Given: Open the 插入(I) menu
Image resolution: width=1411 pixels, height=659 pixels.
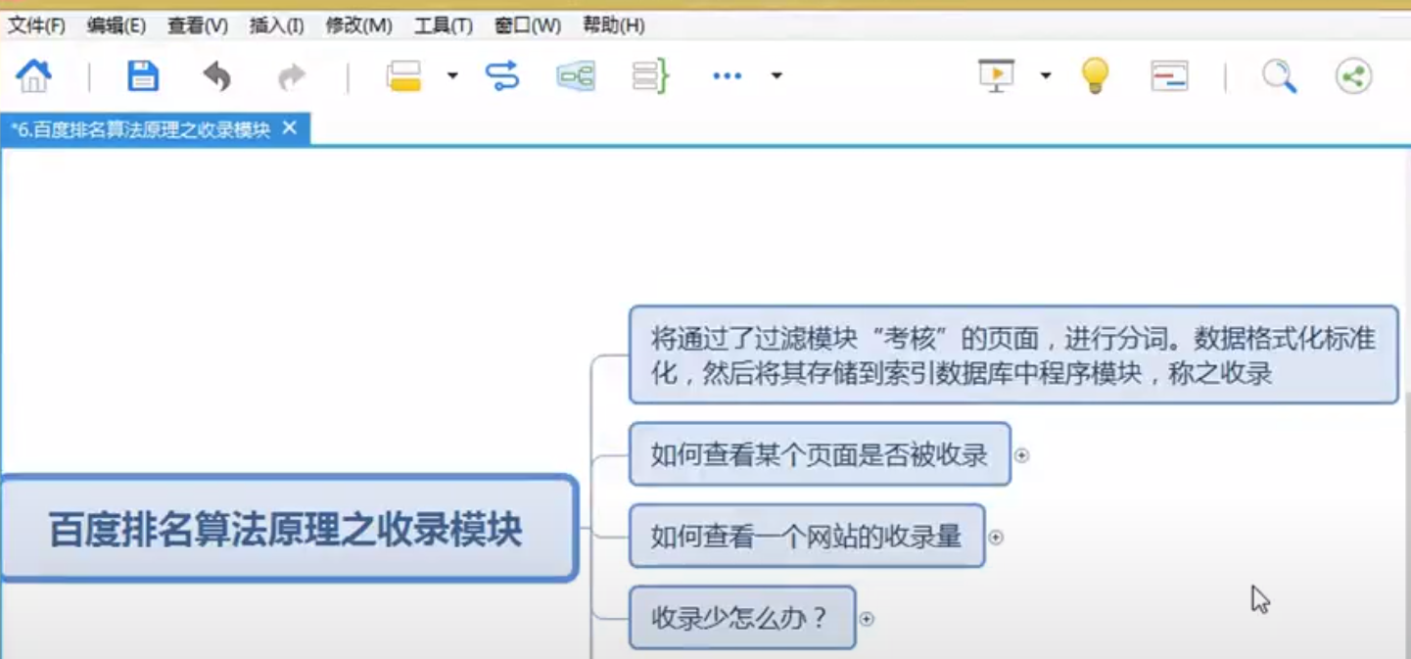Looking at the screenshot, I should pyautogui.click(x=277, y=25).
